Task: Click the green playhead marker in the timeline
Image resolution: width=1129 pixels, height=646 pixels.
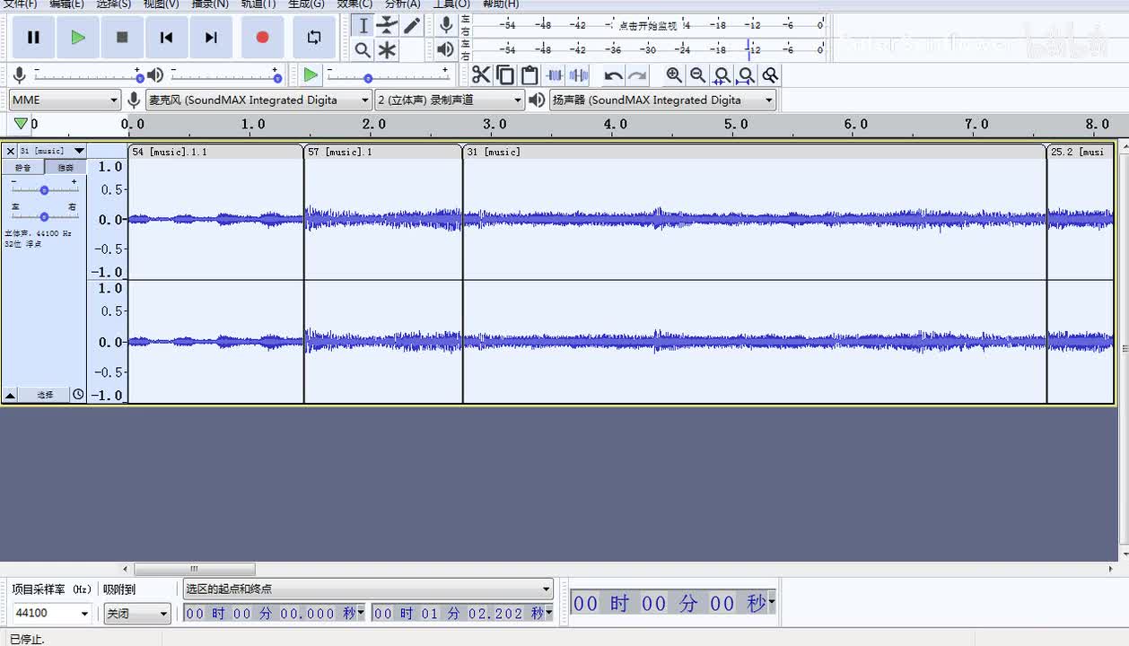Action: tap(21, 124)
